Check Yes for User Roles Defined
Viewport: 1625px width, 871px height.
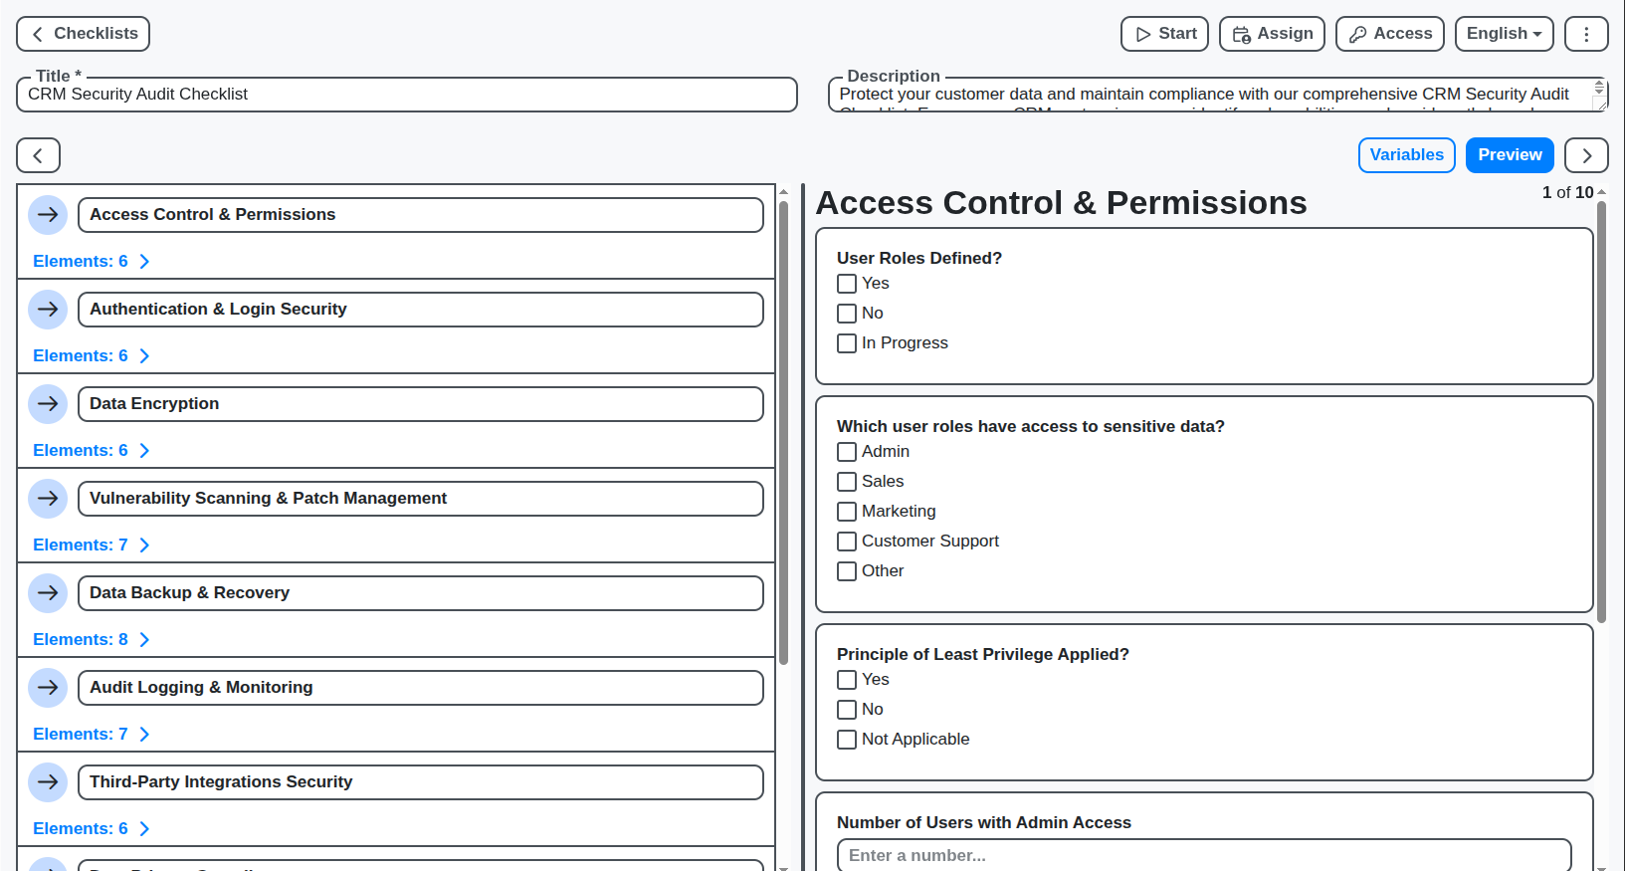tap(847, 284)
